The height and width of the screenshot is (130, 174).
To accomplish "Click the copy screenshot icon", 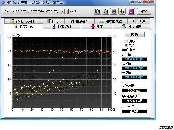I will tap(105, 11).
